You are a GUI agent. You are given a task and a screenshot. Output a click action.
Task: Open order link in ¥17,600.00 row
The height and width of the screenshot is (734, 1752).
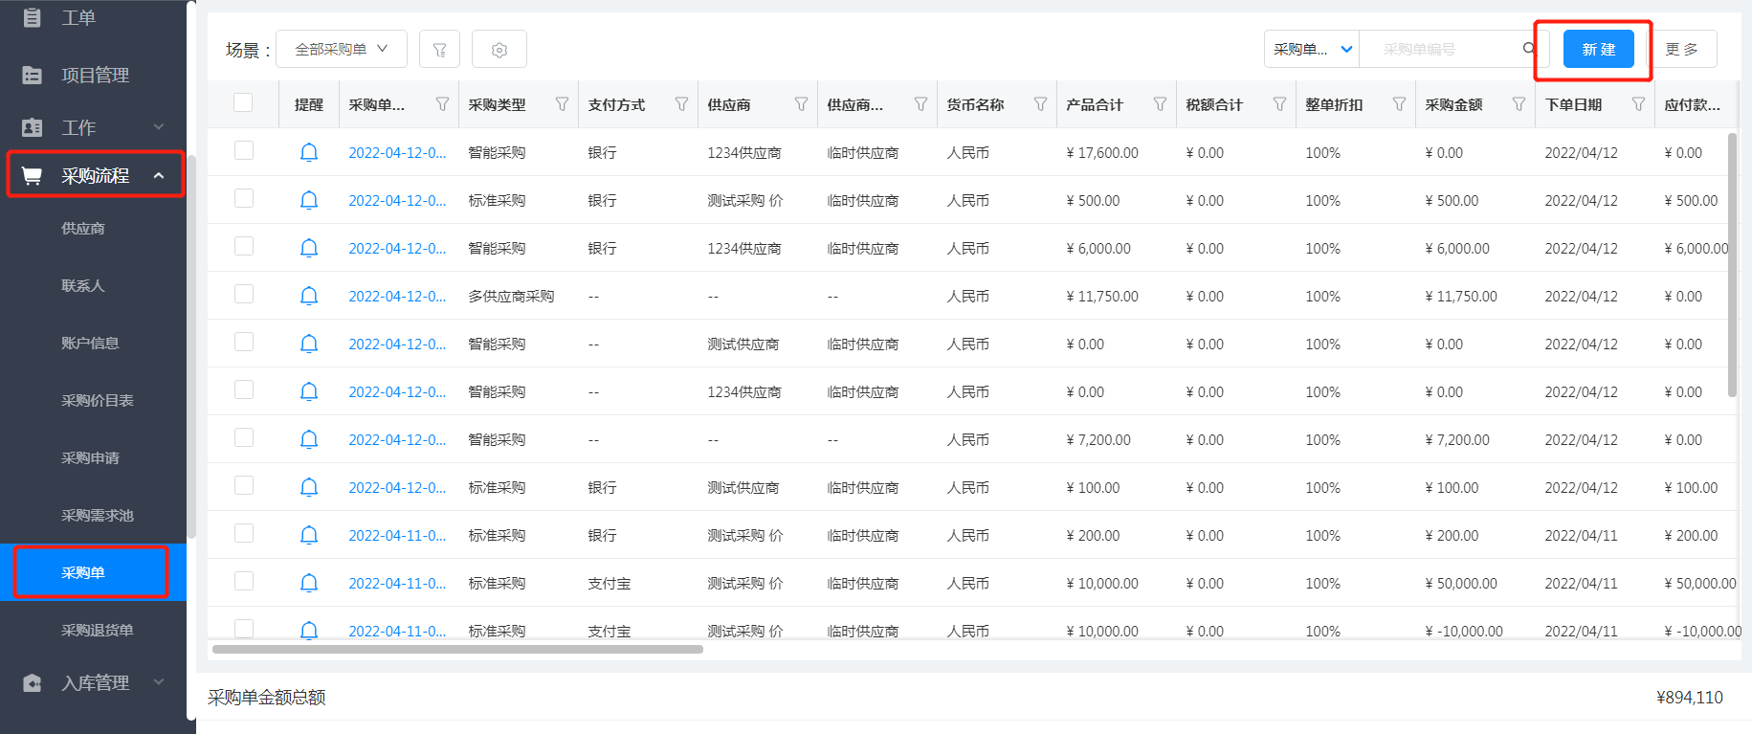(x=397, y=153)
